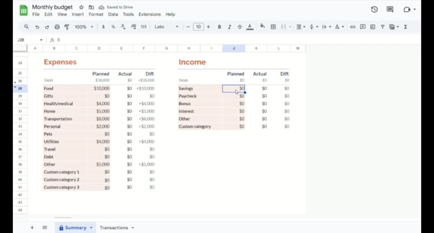Apply currency format with dollar icon

(103, 27)
